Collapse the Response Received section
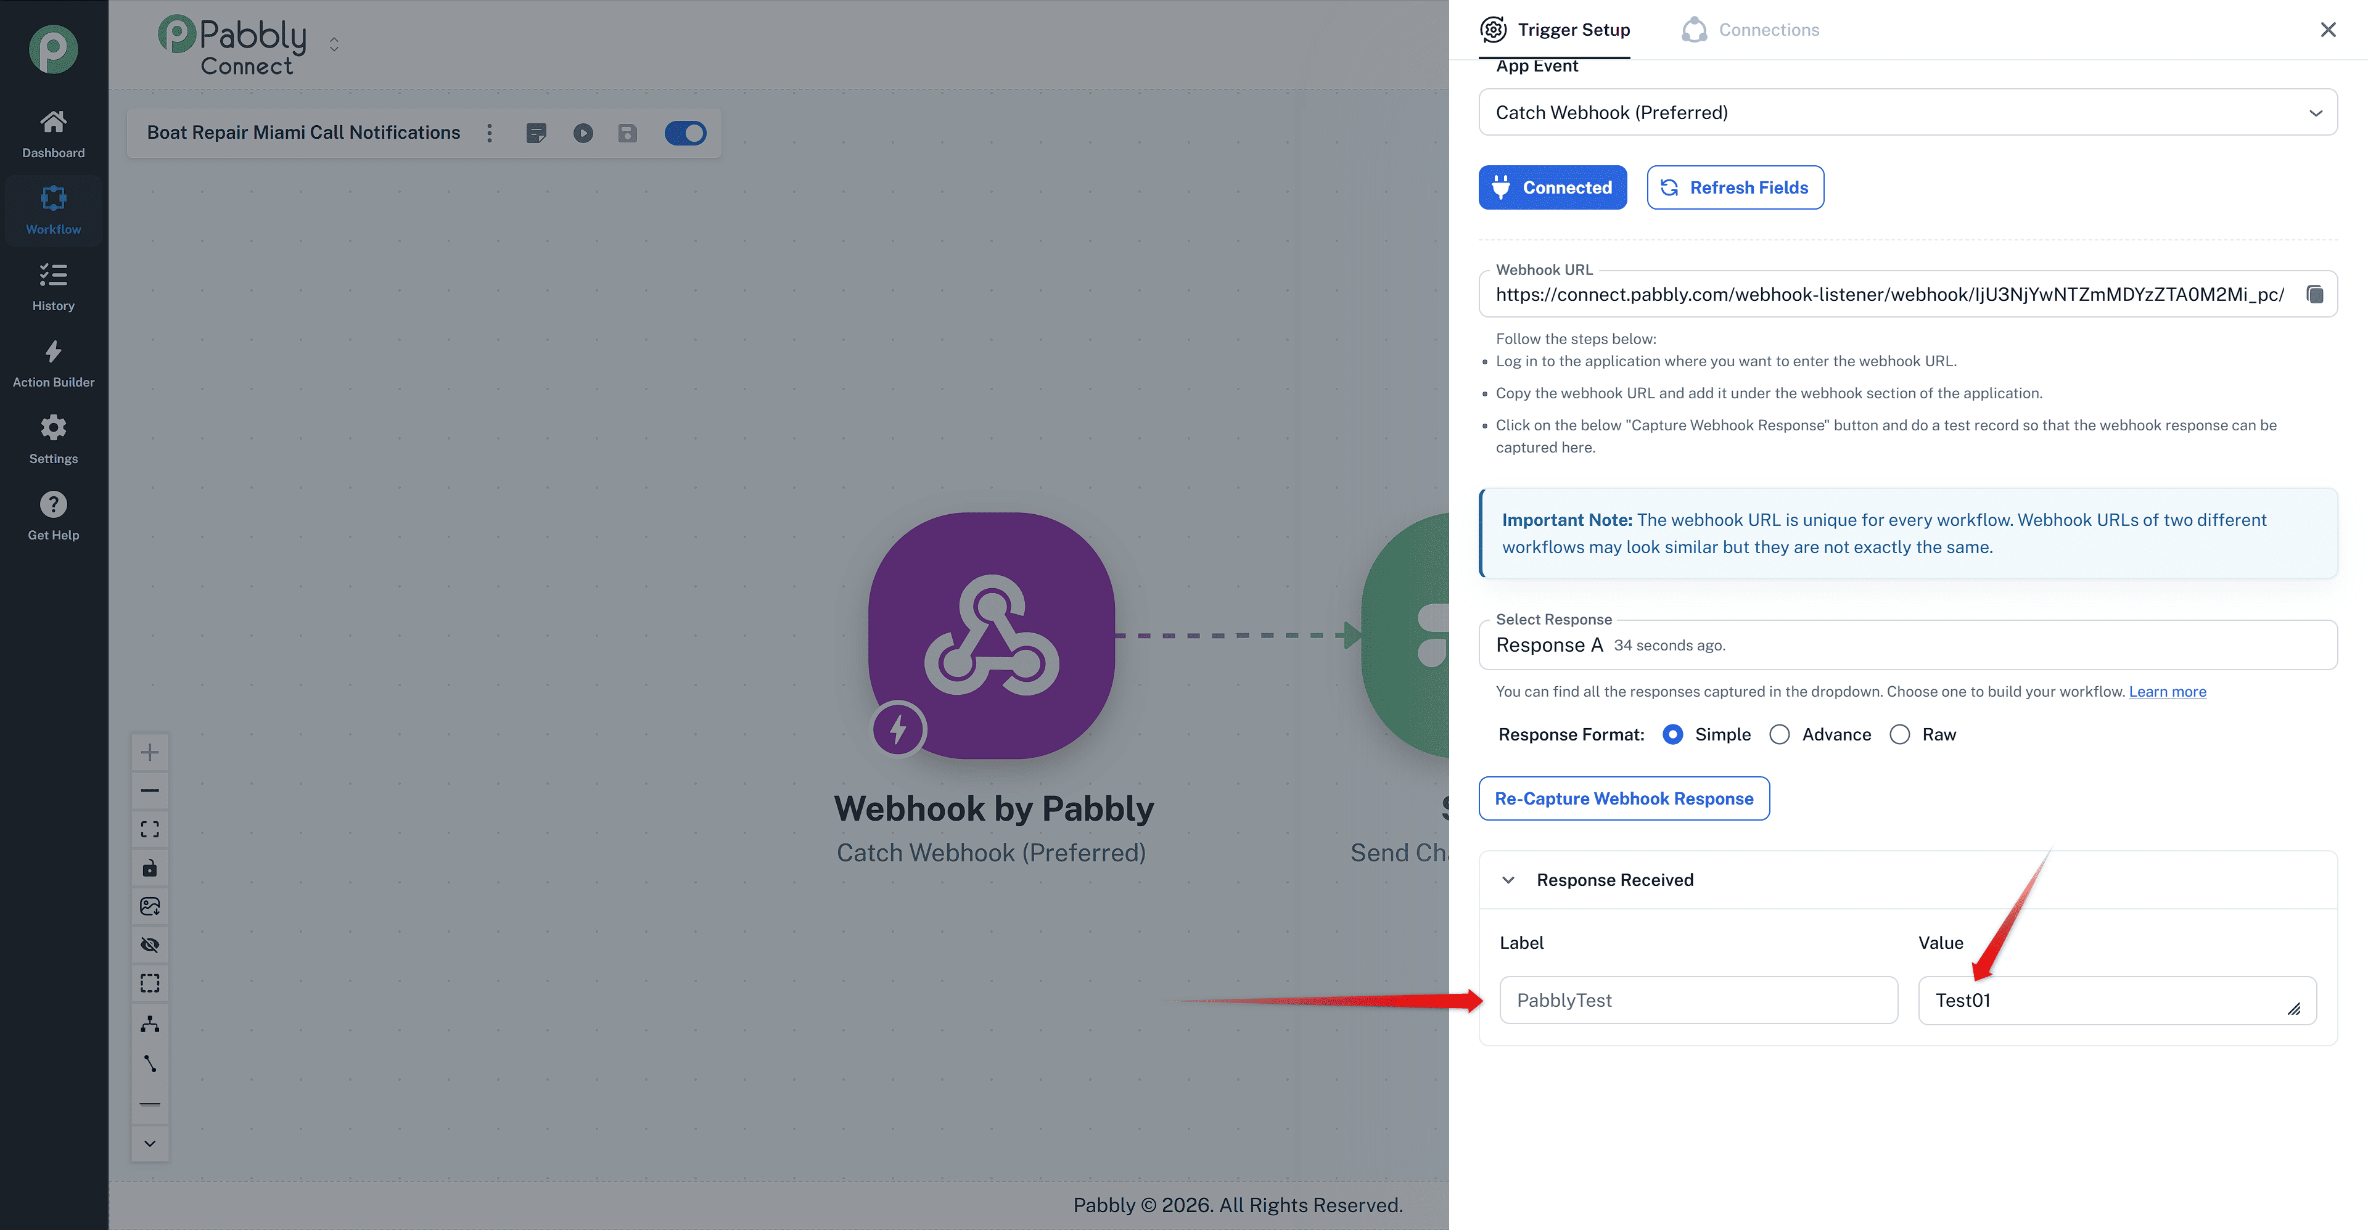This screenshot has height=1230, width=2368. [1508, 880]
